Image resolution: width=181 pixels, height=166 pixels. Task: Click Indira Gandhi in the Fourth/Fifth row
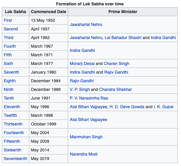pos(82,50)
